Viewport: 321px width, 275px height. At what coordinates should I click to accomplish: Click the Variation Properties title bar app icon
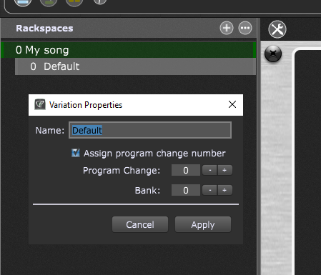pos(40,105)
